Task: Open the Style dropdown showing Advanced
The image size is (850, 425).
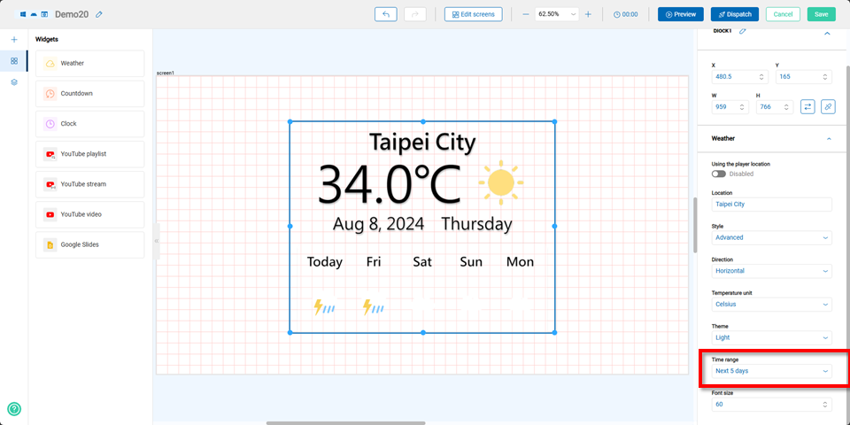Action: [771, 237]
